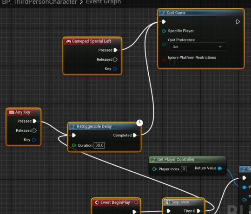Viewport: 251px width, 214px height.
Task: Click the Ignore Platform Restrictions red pin
Action: [164, 60]
